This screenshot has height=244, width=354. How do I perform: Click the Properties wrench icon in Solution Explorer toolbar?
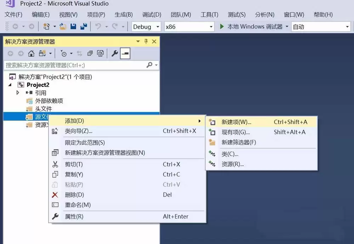(115, 53)
